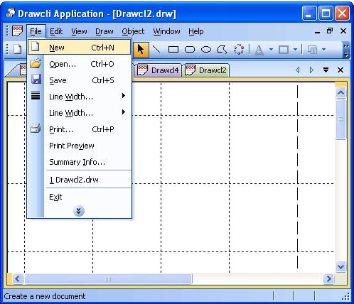Image resolution: width=354 pixels, height=304 pixels.
Task: Click the grayed layered pages icon
Action: coord(312,50)
